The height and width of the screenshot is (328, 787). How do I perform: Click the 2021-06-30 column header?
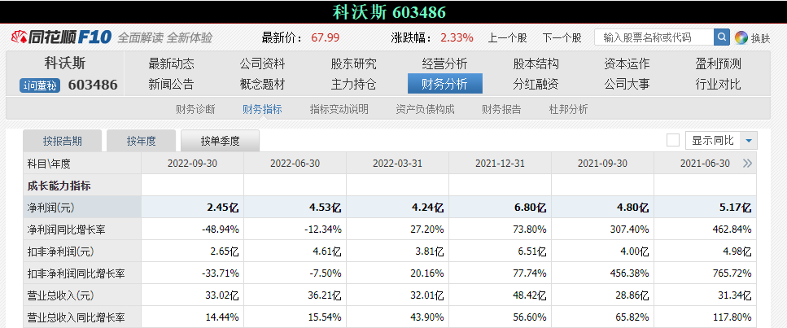tap(705, 164)
